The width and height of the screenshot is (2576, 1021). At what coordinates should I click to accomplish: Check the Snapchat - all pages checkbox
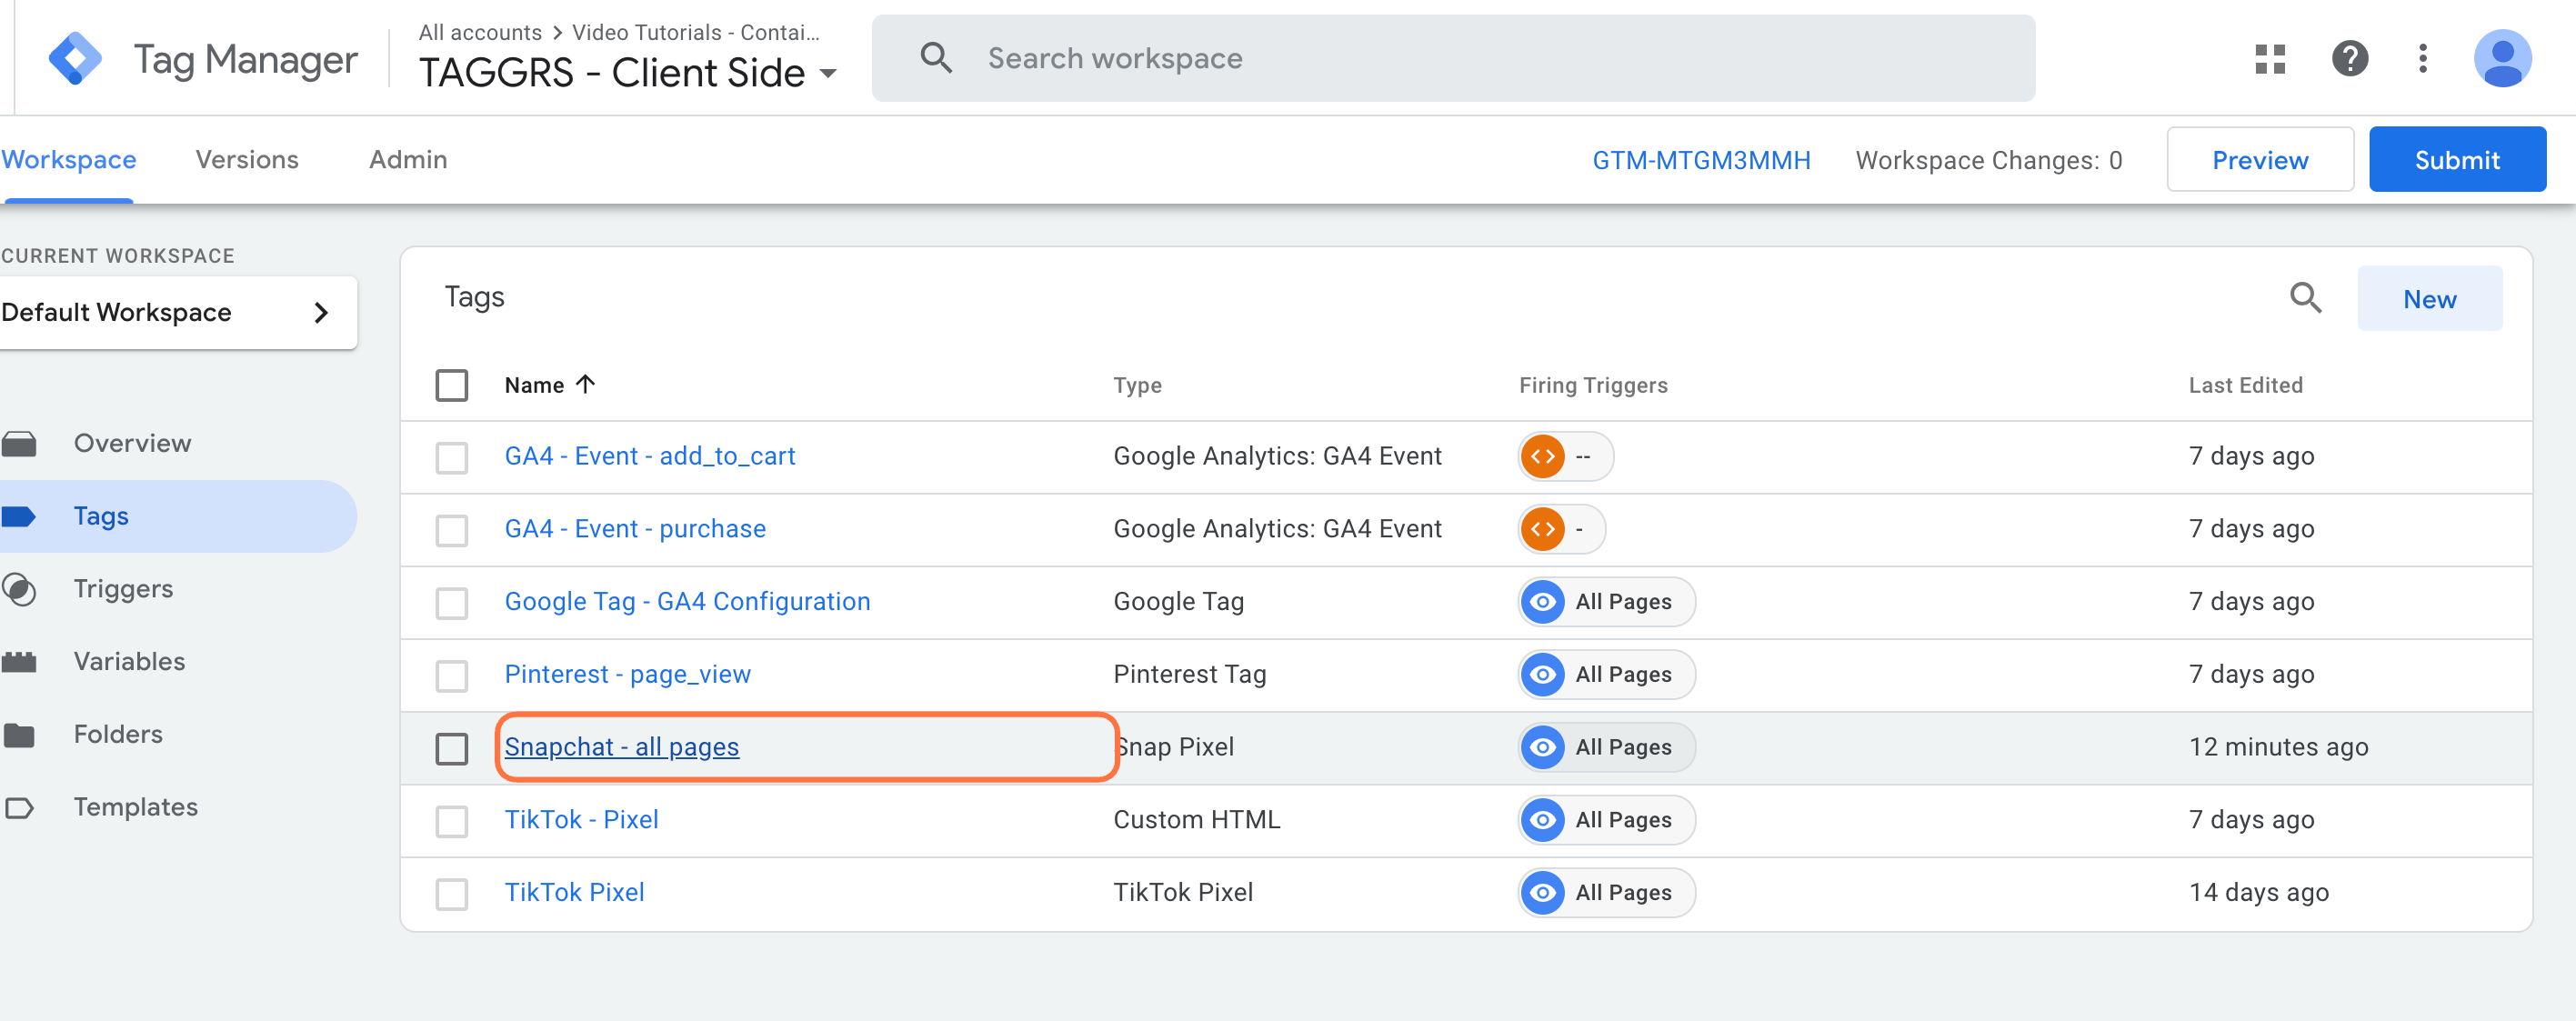pyautogui.click(x=452, y=748)
